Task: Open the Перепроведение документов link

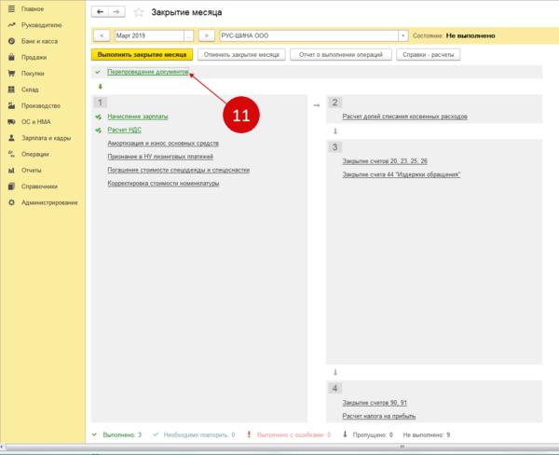Action: [148, 72]
